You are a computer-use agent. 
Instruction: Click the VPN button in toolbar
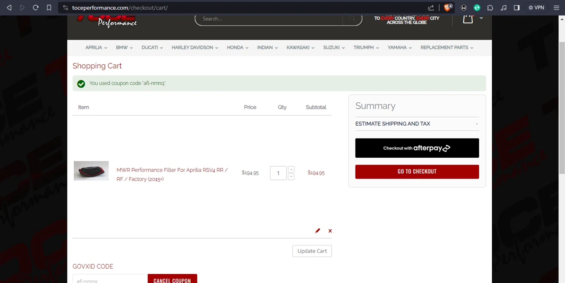pos(536,8)
